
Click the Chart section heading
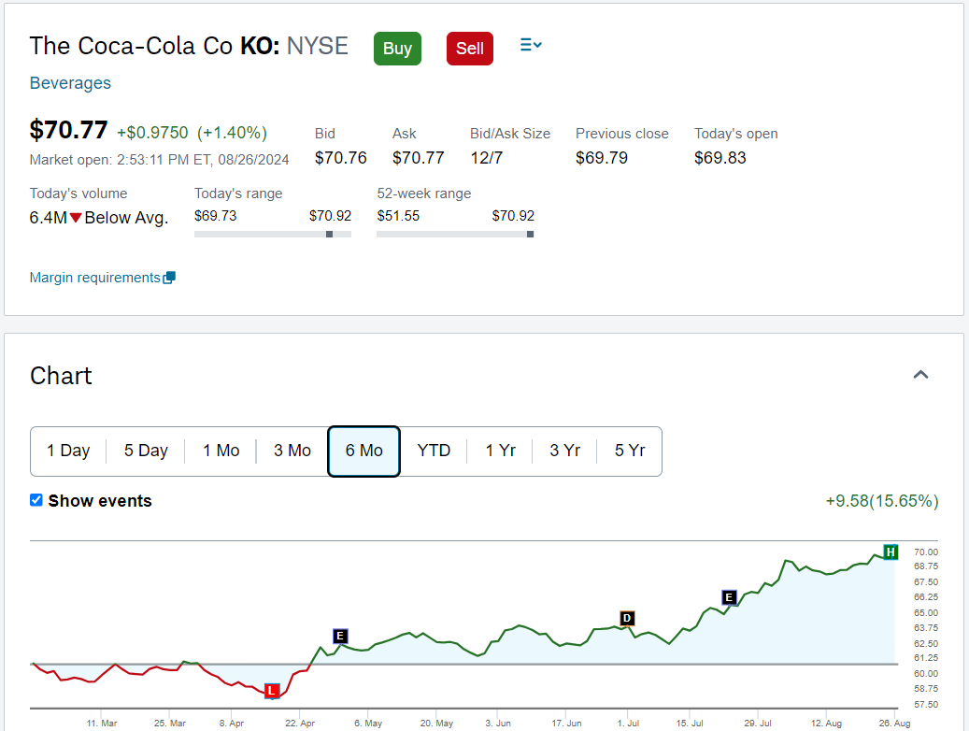[61, 376]
